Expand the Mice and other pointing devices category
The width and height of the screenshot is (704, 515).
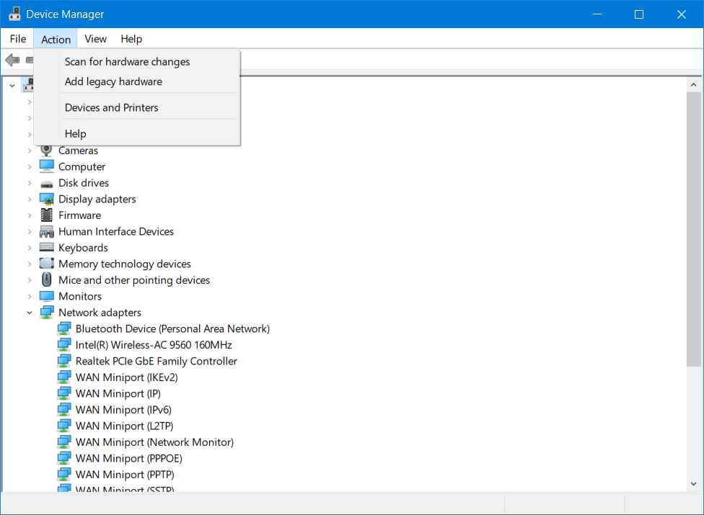pyautogui.click(x=29, y=280)
